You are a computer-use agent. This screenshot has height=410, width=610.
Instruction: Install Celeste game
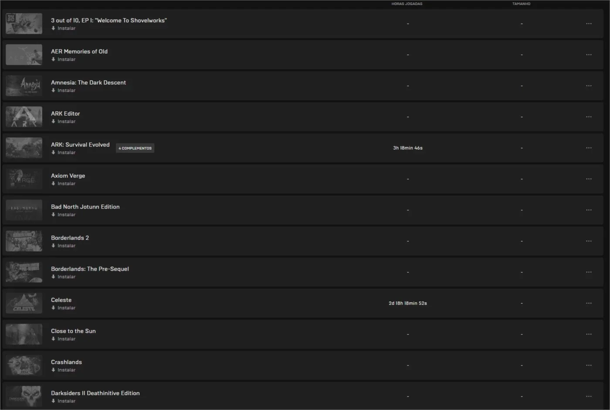click(x=63, y=308)
